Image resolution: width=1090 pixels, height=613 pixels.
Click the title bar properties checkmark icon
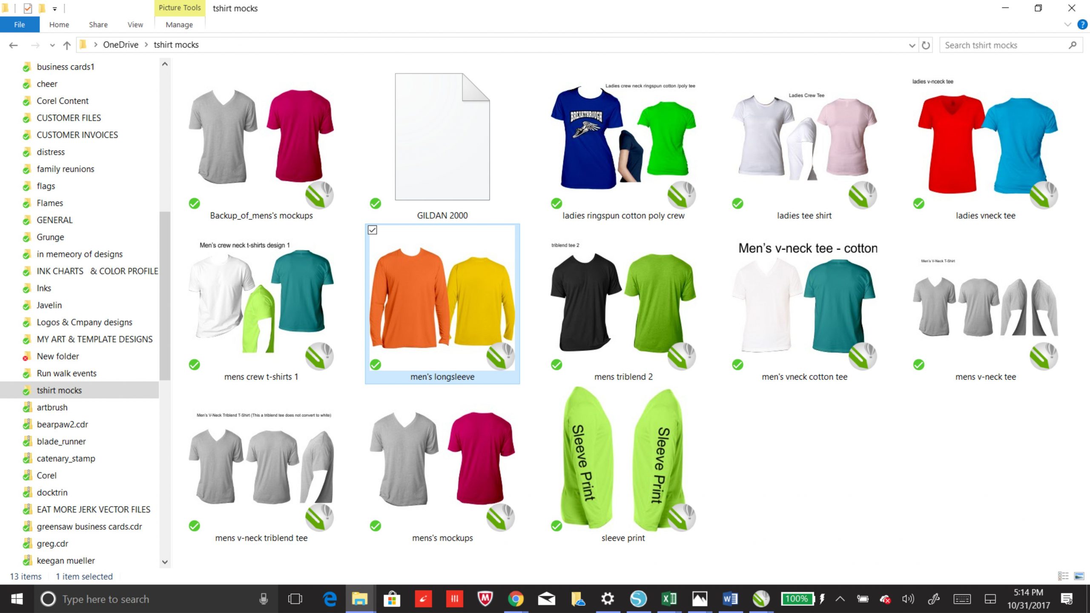(x=28, y=8)
